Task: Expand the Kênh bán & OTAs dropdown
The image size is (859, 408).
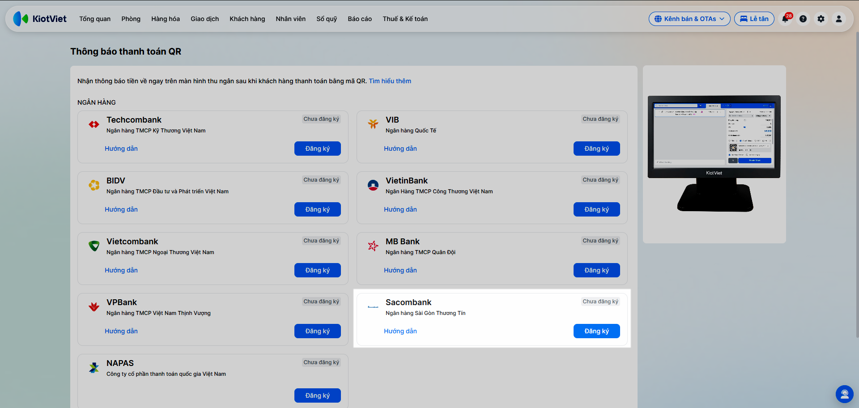Action: pos(689,19)
